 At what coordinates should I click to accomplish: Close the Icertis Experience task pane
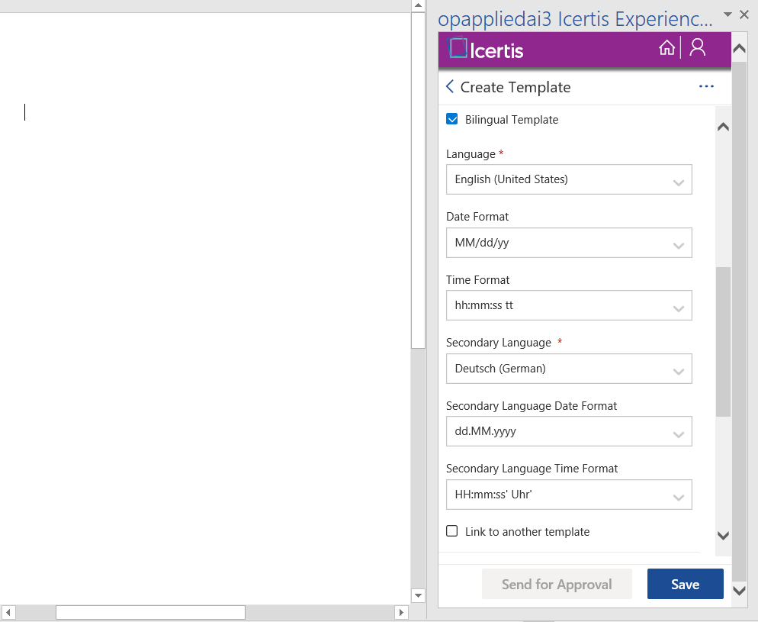coord(744,15)
